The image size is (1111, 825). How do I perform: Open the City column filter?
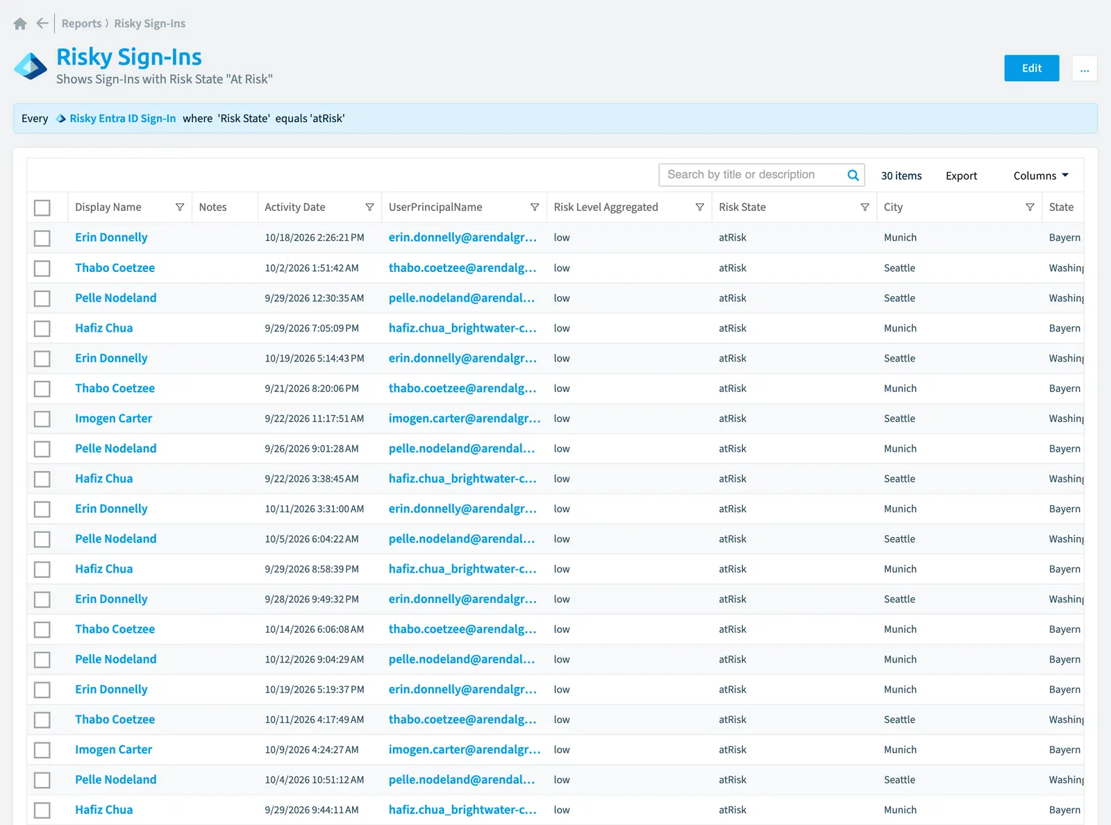[1030, 207]
